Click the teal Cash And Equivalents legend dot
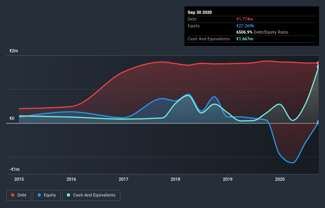325x208 pixels. click(x=68, y=195)
